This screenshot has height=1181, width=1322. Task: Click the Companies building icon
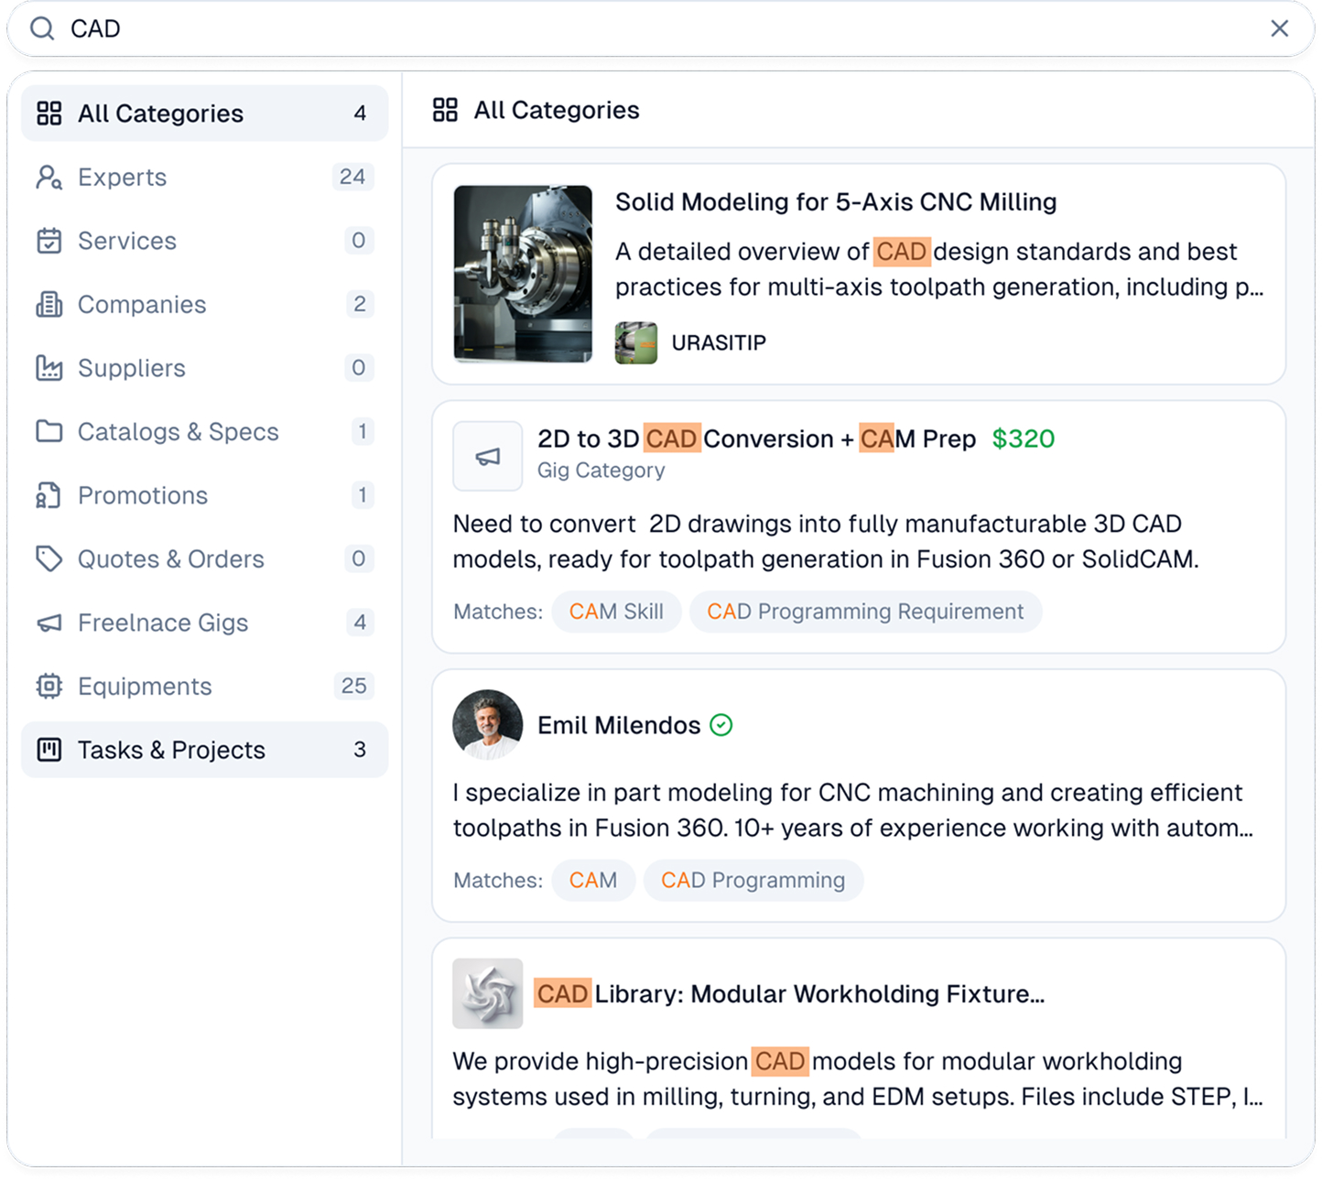click(x=49, y=304)
